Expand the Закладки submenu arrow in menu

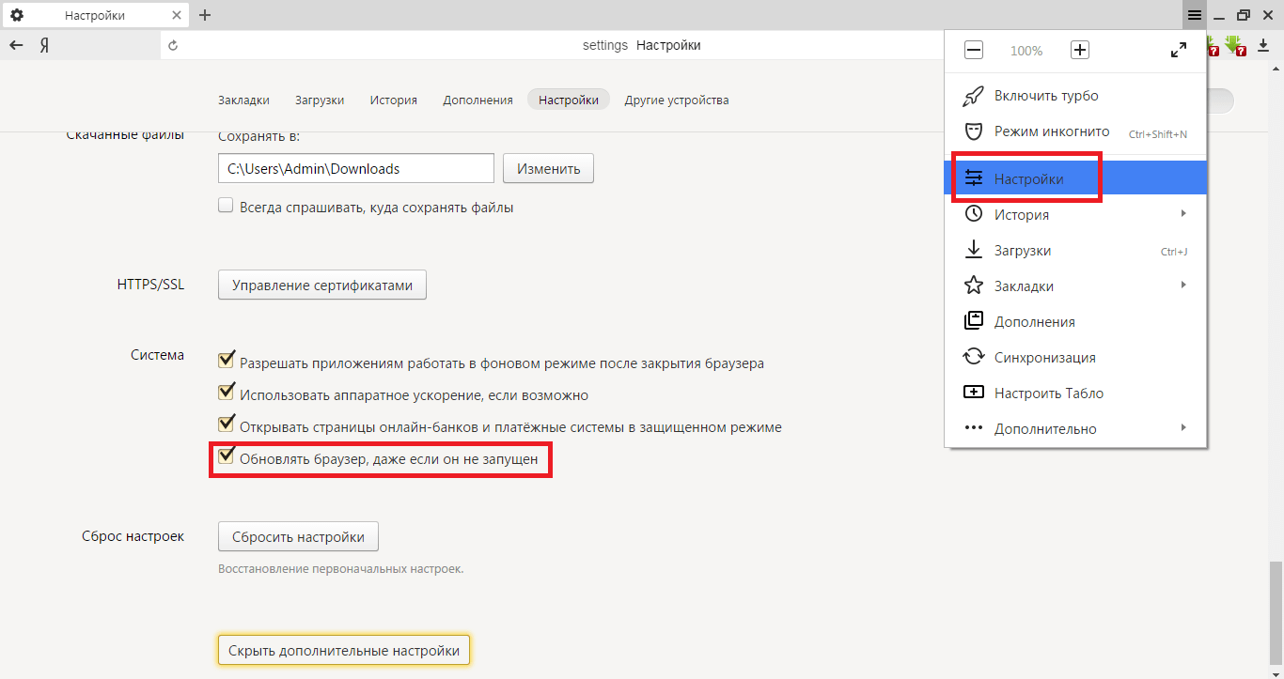click(1183, 285)
